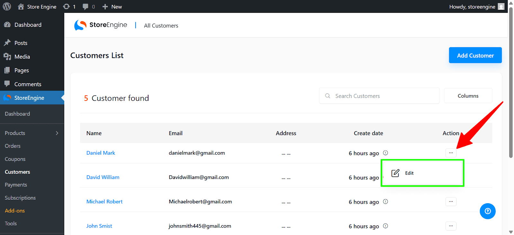
Task: Click the scrollbar down arrow
Action: click(511, 232)
